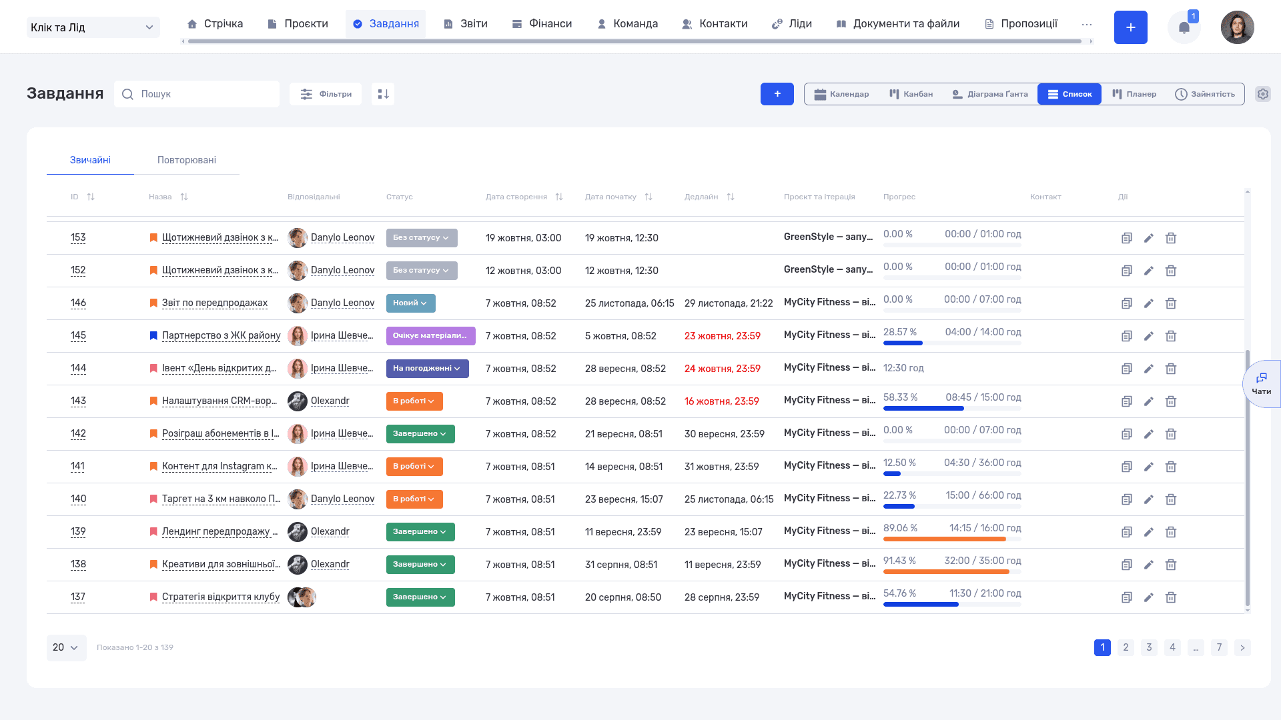Open table settings gear icon
Viewport: 1281px width, 720px height.
click(x=1262, y=94)
